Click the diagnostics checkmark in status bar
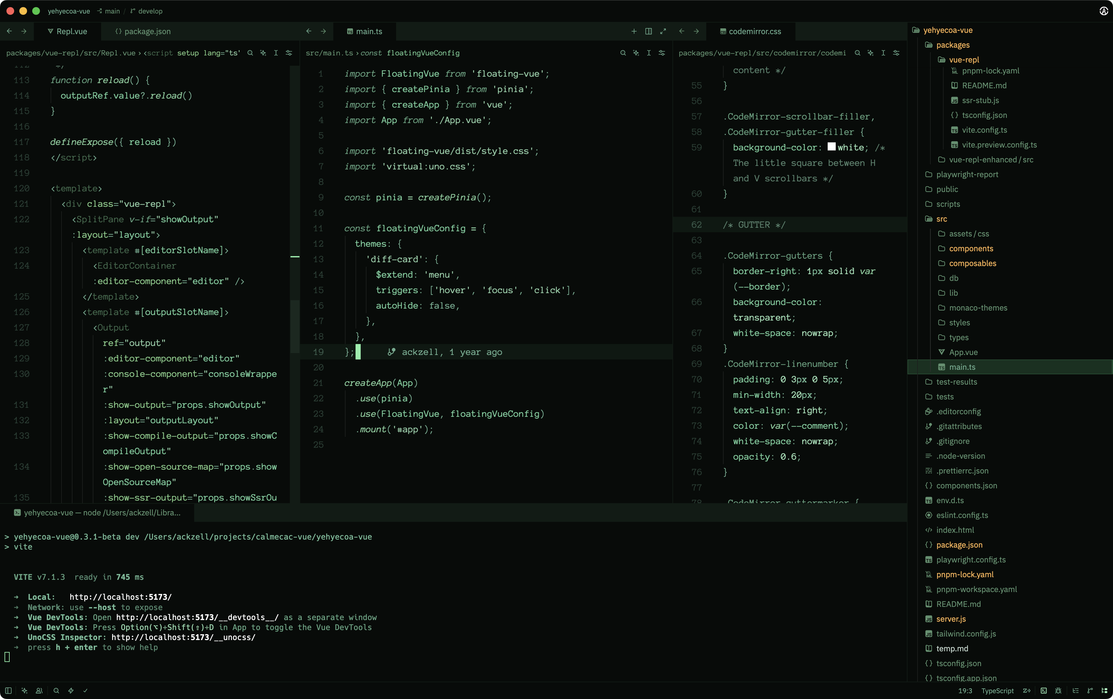The image size is (1113, 699). point(86,691)
